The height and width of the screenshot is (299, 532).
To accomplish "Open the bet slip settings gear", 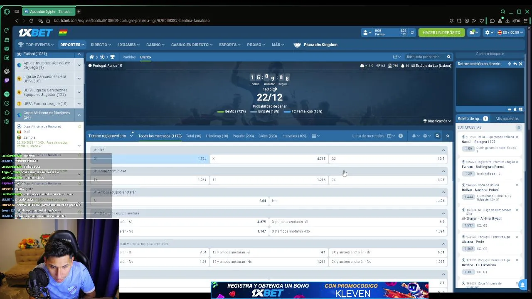I will pyautogui.click(x=519, y=127).
